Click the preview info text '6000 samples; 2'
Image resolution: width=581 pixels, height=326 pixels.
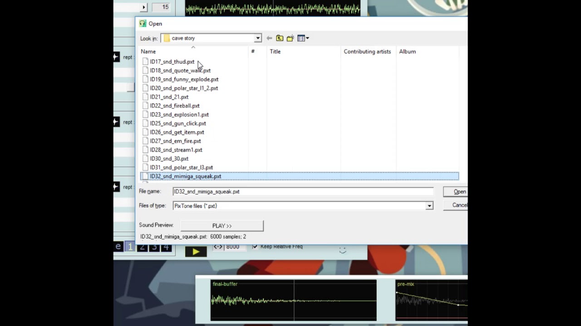pyautogui.click(x=228, y=237)
